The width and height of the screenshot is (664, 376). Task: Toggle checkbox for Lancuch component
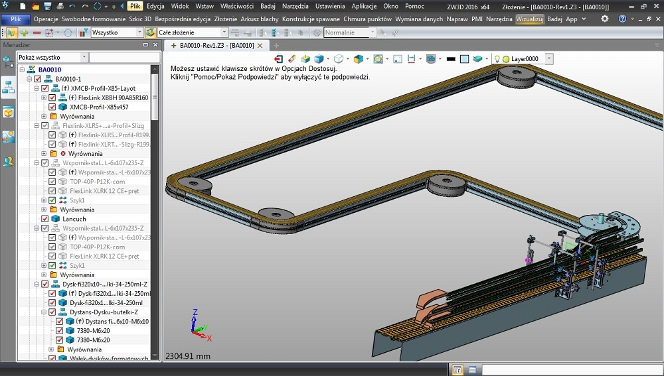(45, 219)
